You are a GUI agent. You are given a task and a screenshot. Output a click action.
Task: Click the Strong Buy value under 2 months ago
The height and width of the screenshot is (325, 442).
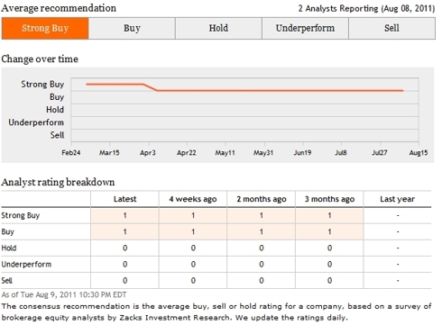[x=262, y=215]
